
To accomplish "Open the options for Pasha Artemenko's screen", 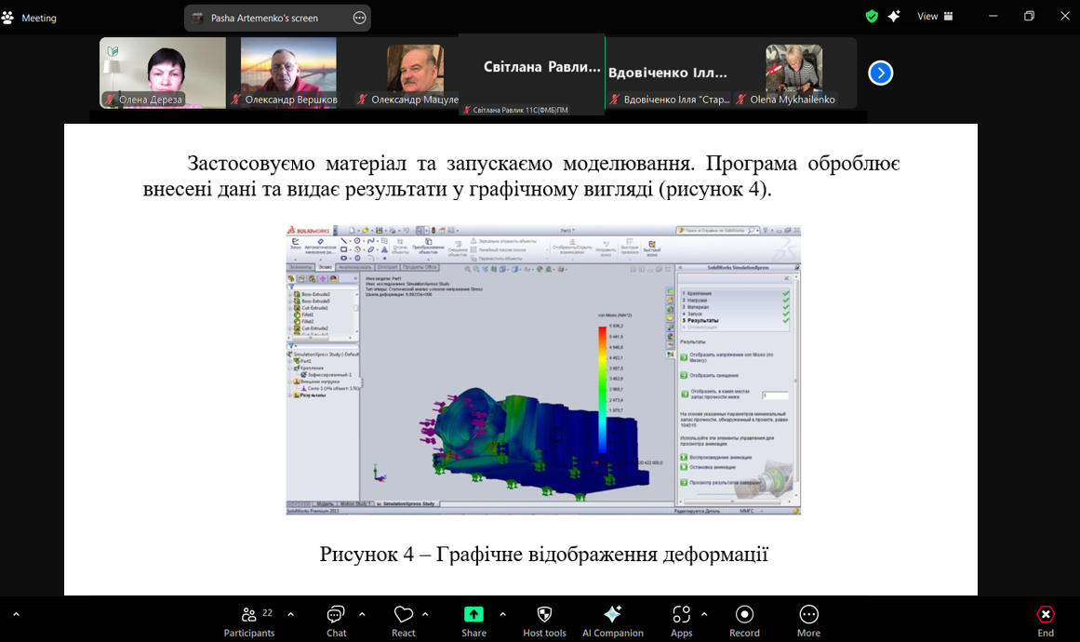I will 360,18.
